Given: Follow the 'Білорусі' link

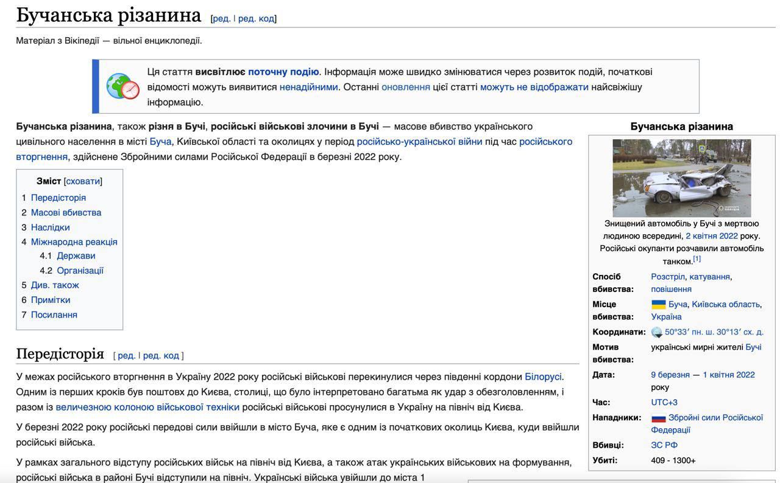Looking at the screenshot, I should [543, 377].
